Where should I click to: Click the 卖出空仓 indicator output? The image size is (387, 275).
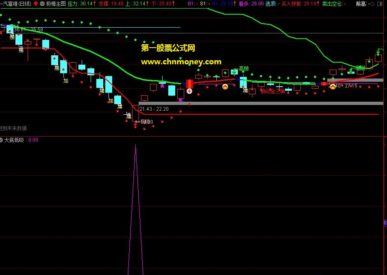tap(334, 4)
